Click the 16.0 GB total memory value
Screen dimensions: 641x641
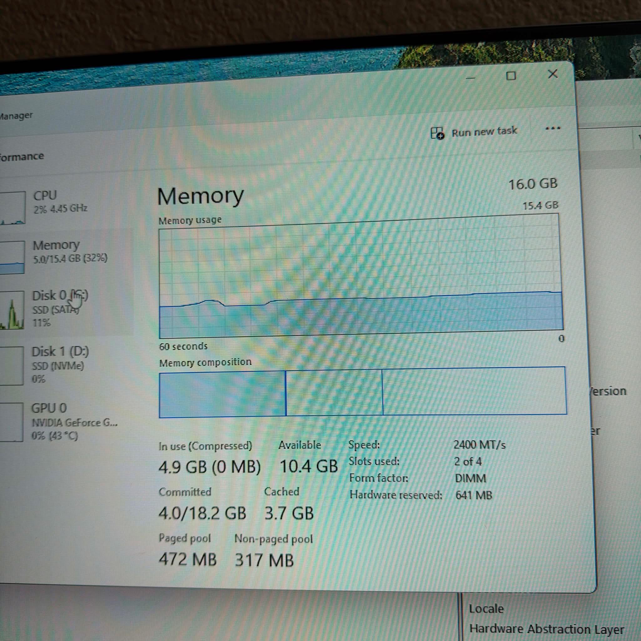point(533,184)
